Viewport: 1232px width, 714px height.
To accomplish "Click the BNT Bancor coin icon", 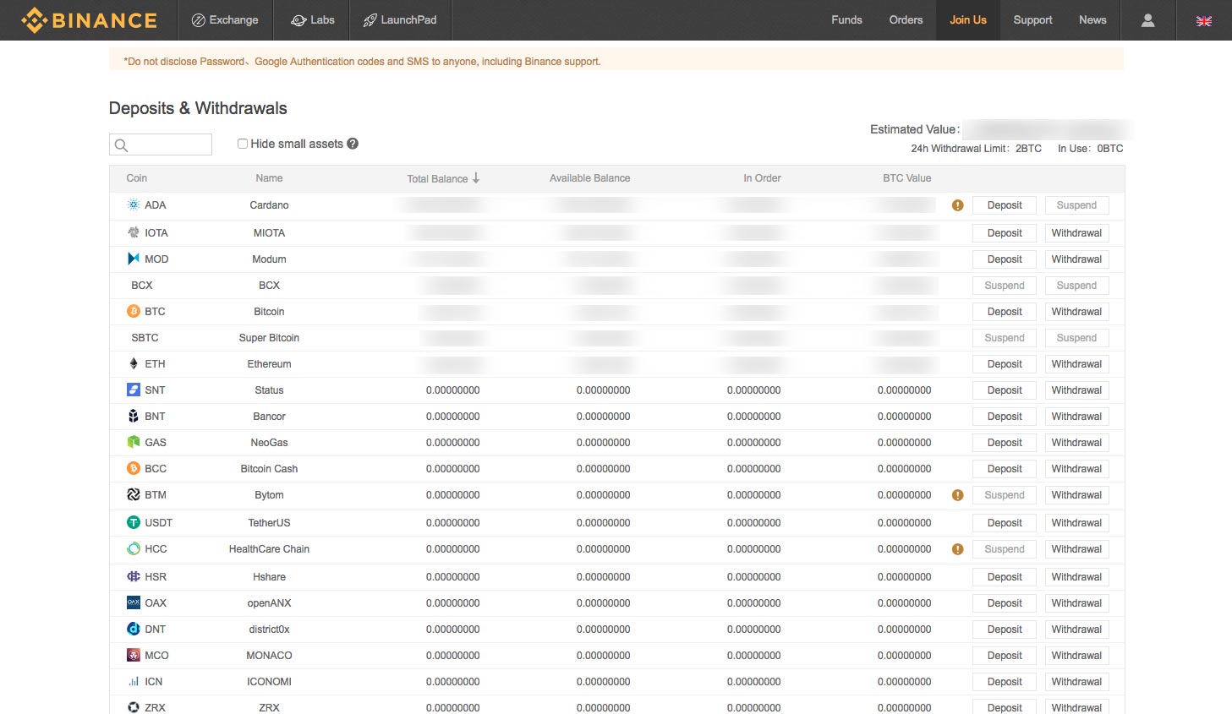I will (x=133, y=416).
